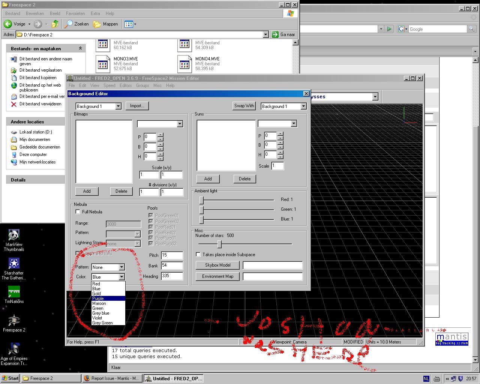Click the MONO3.MVE file icon
This screenshot has width=480, height=384.
[102, 63]
